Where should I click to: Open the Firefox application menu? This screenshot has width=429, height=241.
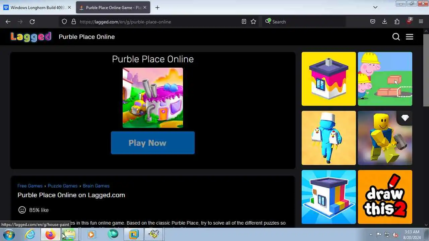pyautogui.click(x=421, y=22)
